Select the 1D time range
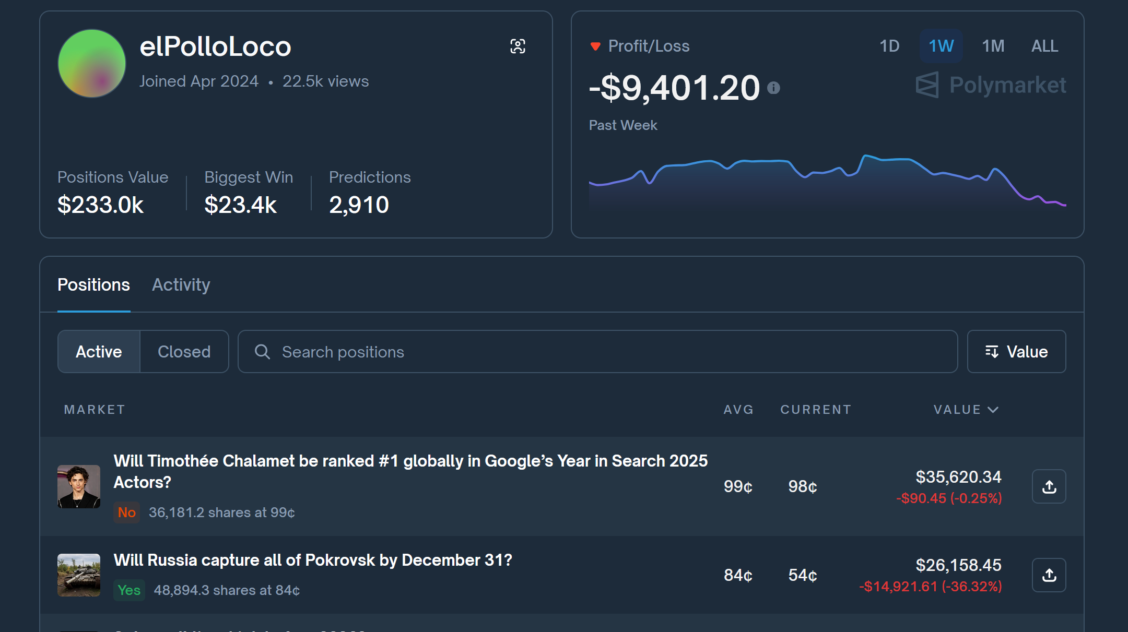1128x632 pixels. coord(889,46)
